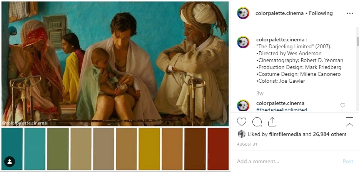Click the Post comment button

pos(348,161)
